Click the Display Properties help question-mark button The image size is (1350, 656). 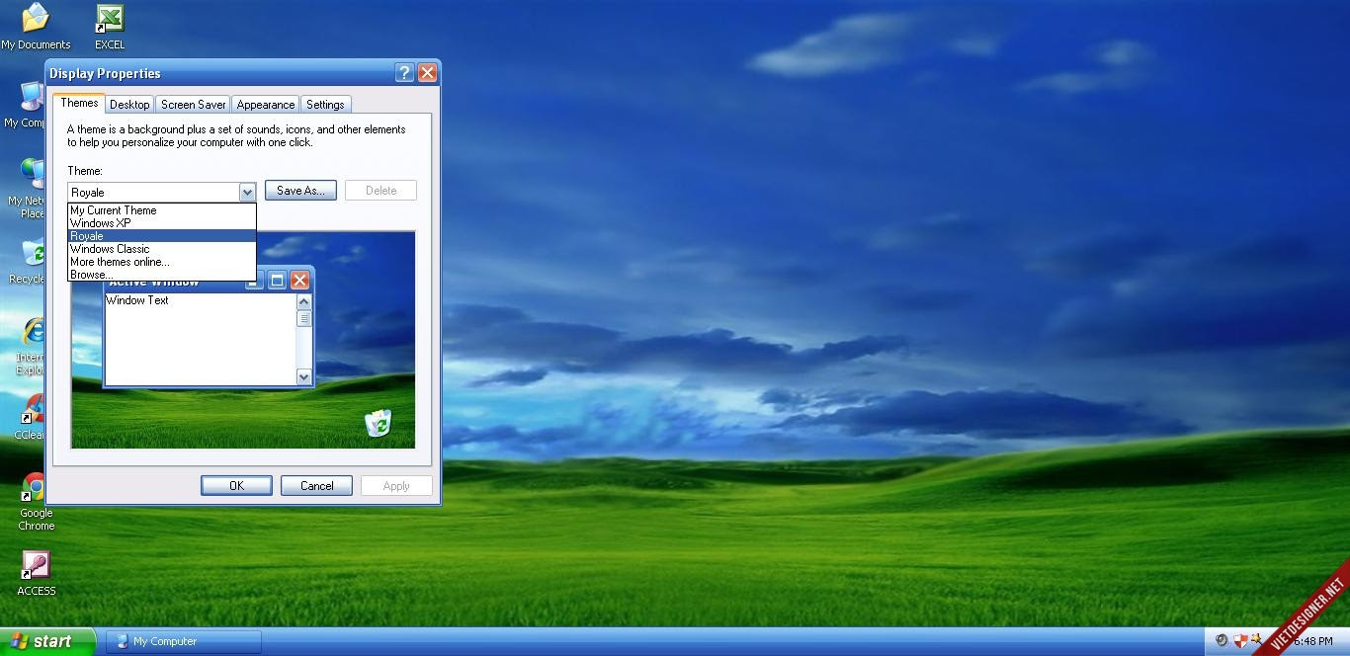(404, 72)
